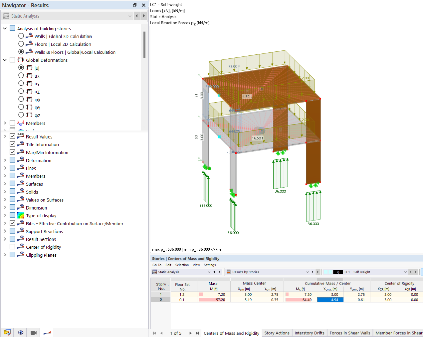Click previous load case arrow beside Self-weight
The height and width of the screenshot is (337, 423).
(x=410, y=272)
